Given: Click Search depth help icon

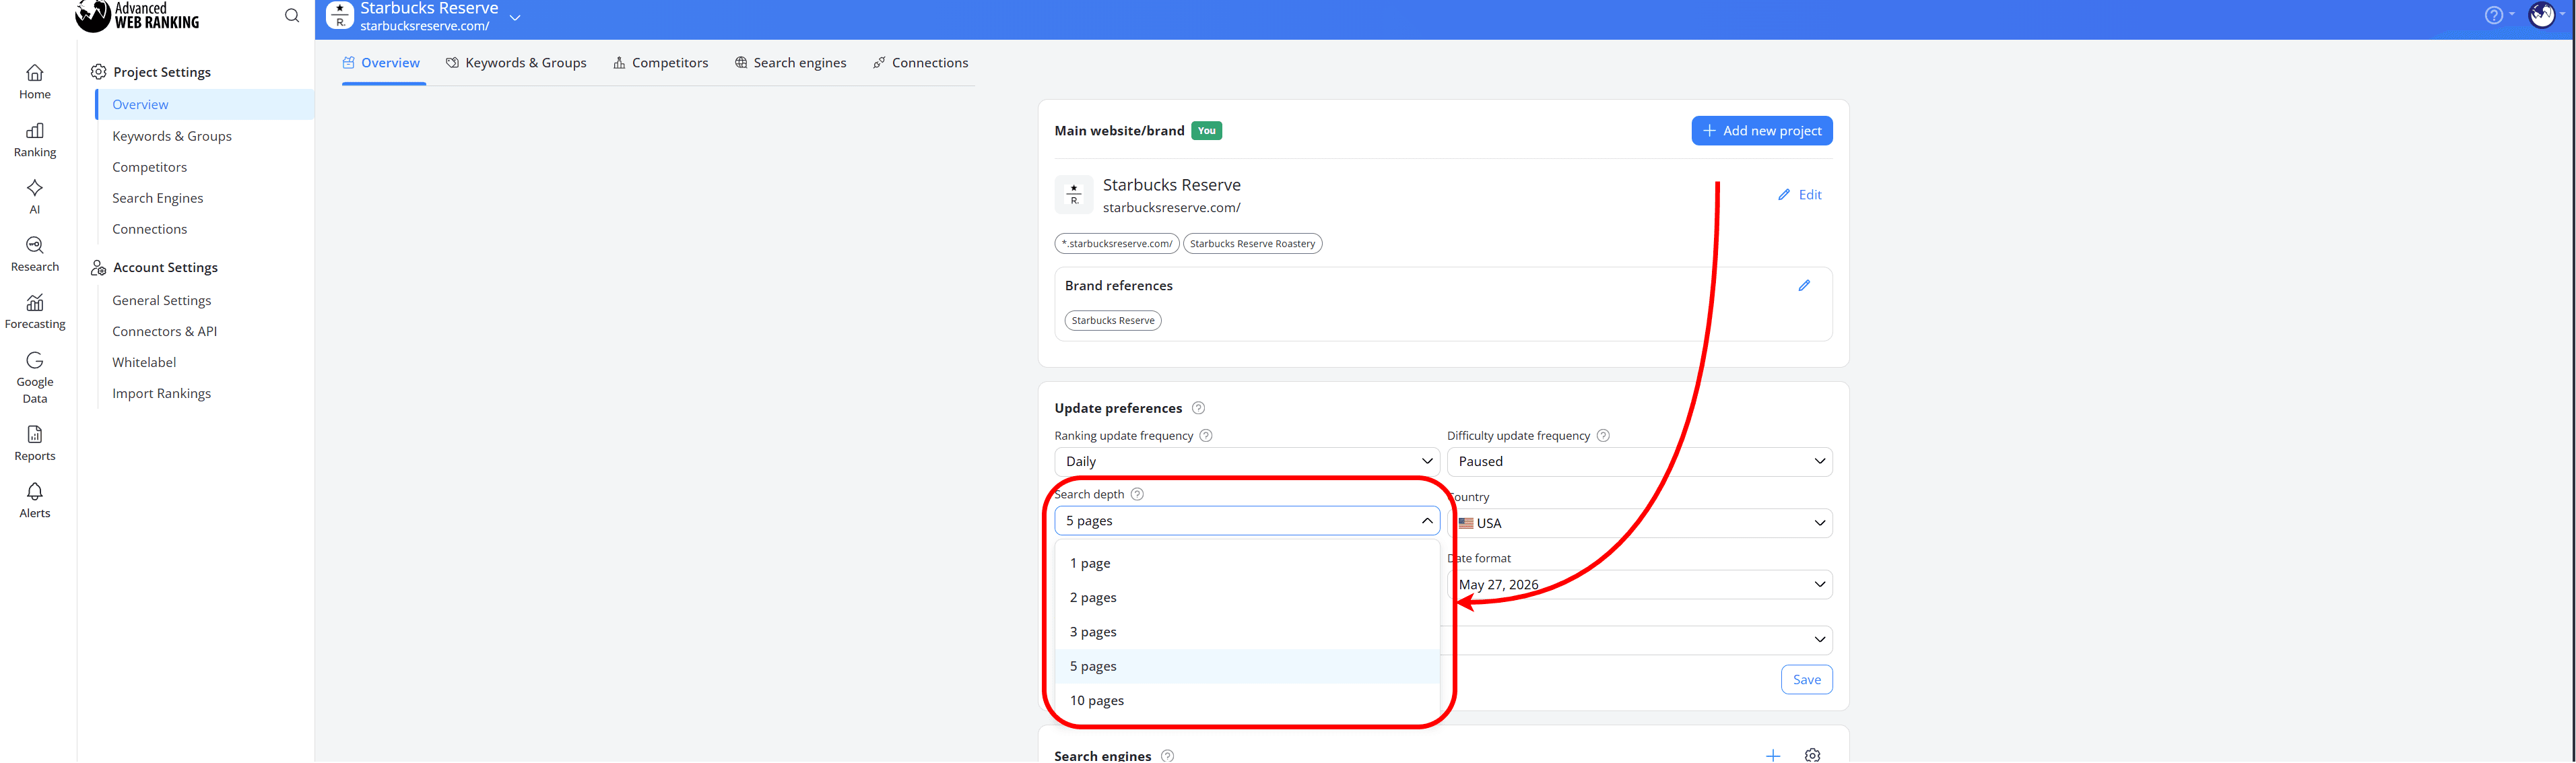Looking at the screenshot, I should (x=1137, y=494).
